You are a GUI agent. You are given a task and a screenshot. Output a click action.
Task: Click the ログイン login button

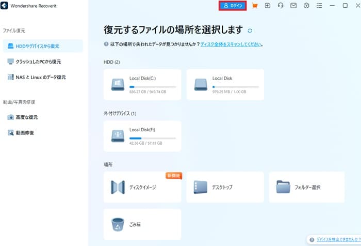(x=233, y=6)
